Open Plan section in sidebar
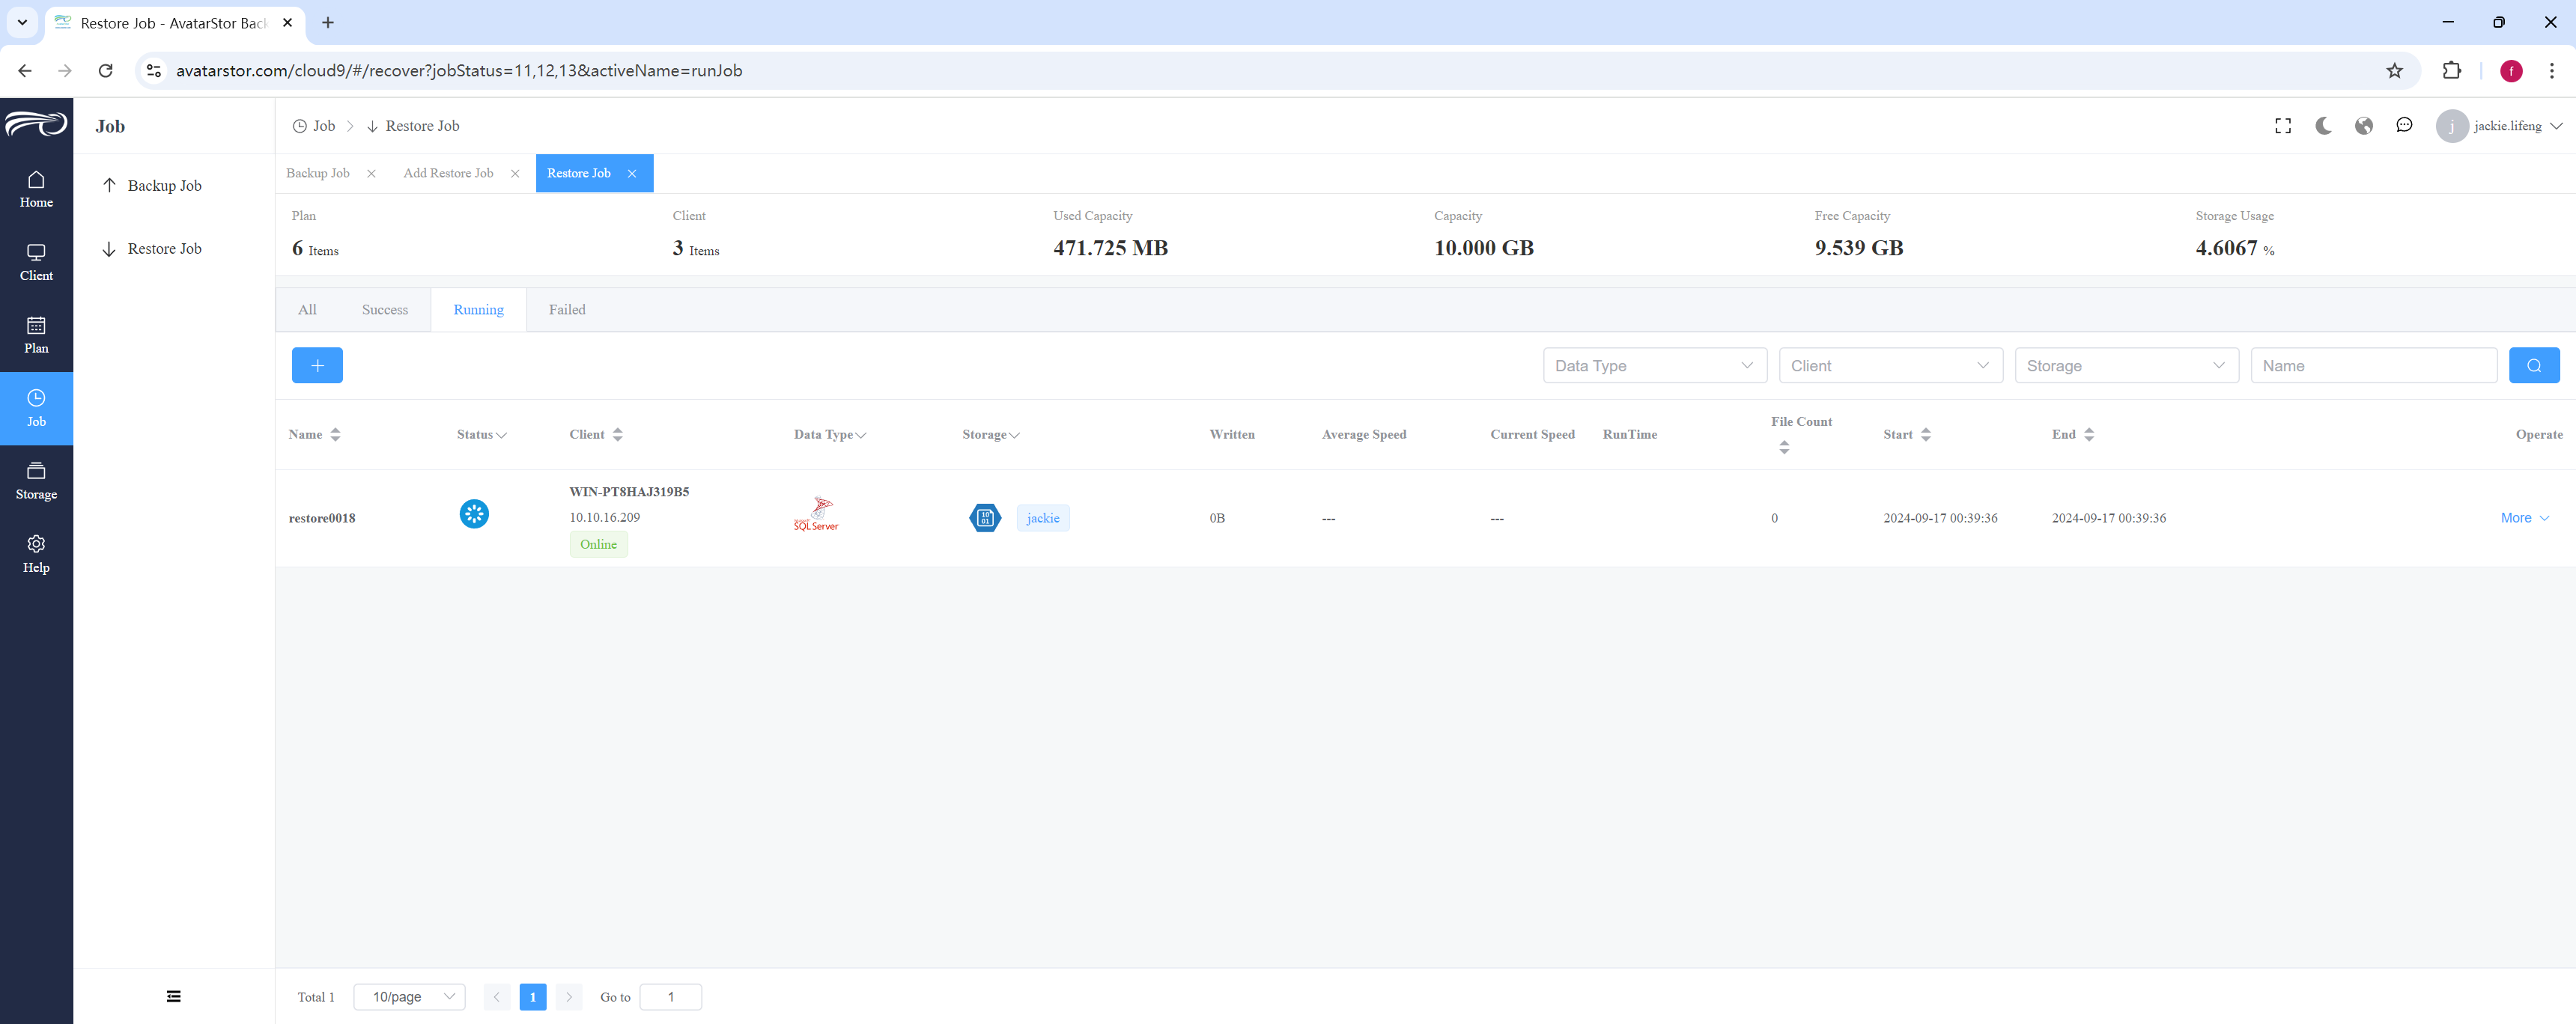This screenshot has width=2576, height=1024. coord(36,335)
